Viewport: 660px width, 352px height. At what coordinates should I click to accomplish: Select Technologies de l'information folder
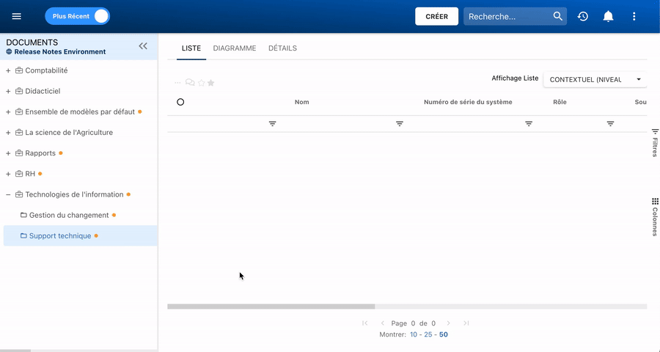(x=75, y=194)
